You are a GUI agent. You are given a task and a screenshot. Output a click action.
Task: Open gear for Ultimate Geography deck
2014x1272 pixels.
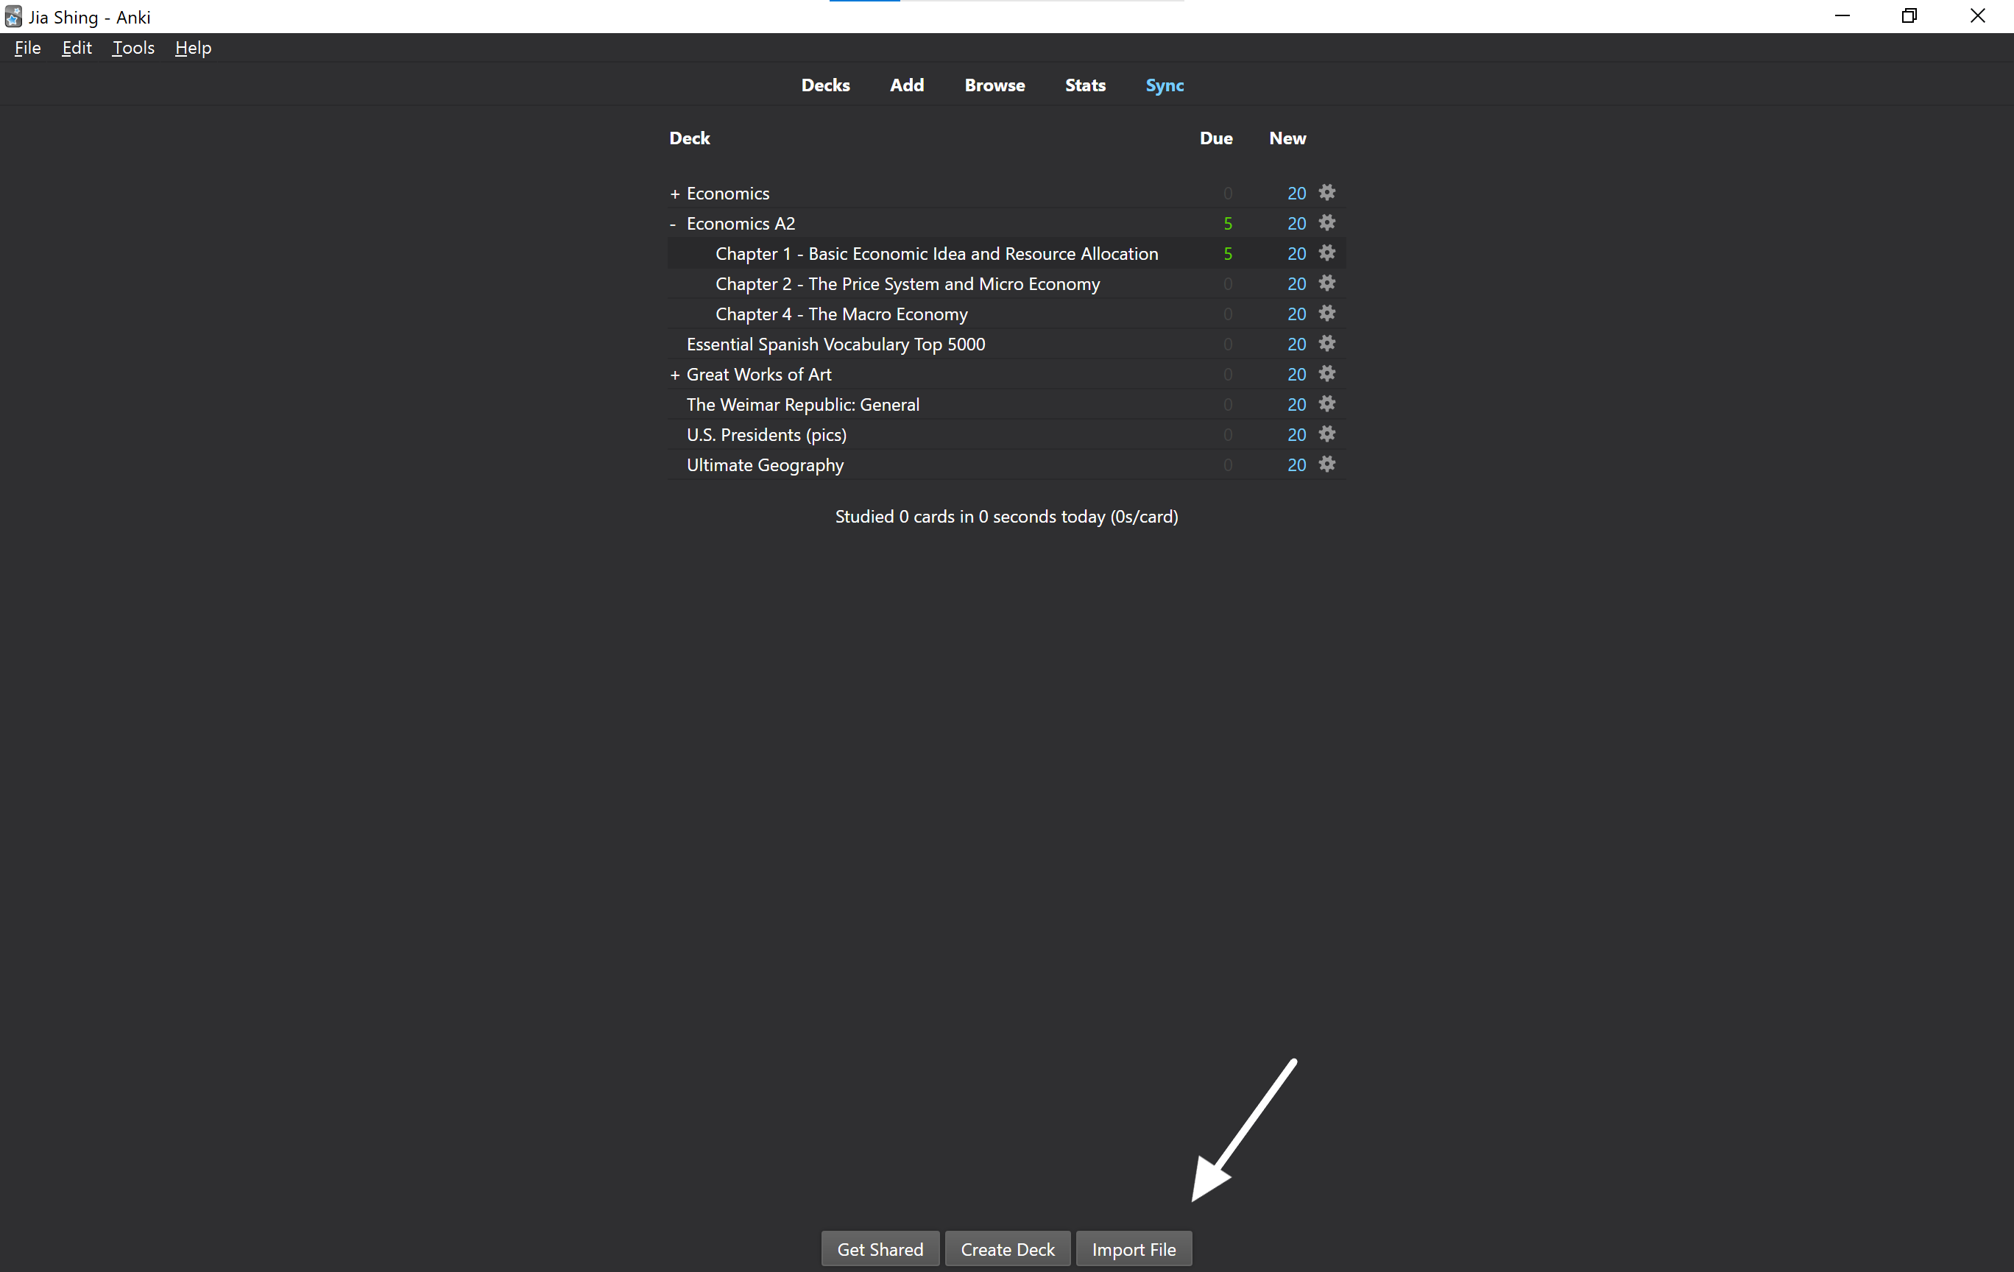tap(1326, 463)
